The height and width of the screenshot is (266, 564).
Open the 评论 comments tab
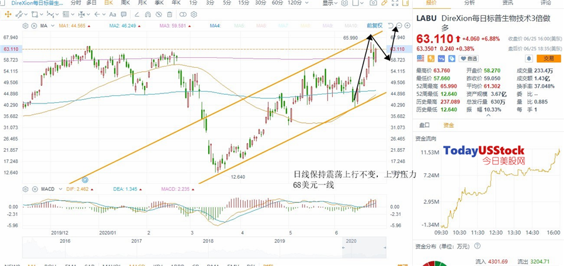(546, 3)
